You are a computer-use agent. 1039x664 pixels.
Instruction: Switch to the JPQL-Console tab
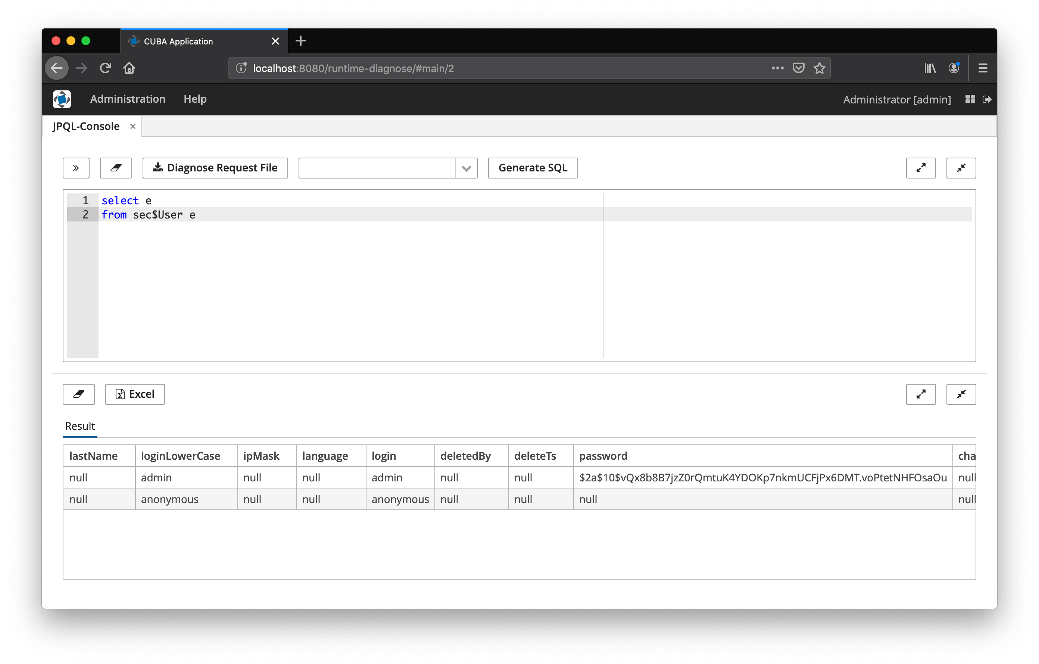click(86, 126)
